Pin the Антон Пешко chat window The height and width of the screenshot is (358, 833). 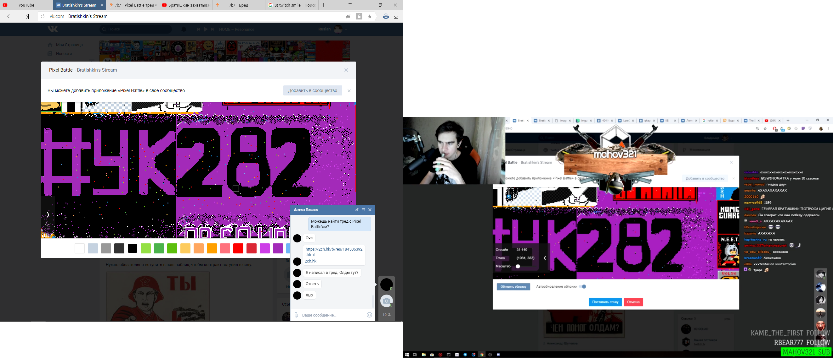357,210
